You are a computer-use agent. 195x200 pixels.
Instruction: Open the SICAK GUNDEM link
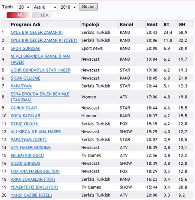point(25,163)
